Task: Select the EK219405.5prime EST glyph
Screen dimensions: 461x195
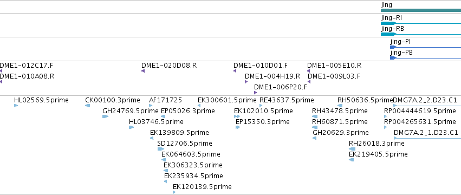Action: click(352, 160)
